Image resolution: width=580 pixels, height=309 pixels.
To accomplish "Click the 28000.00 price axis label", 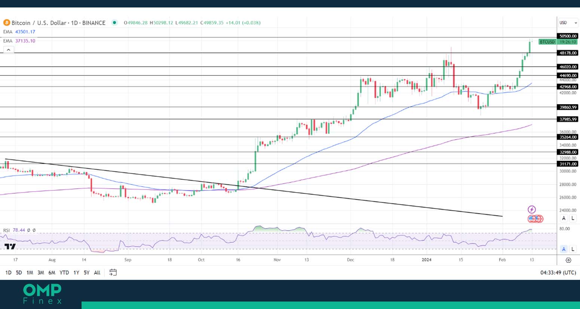I will click(x=568, y=184).
